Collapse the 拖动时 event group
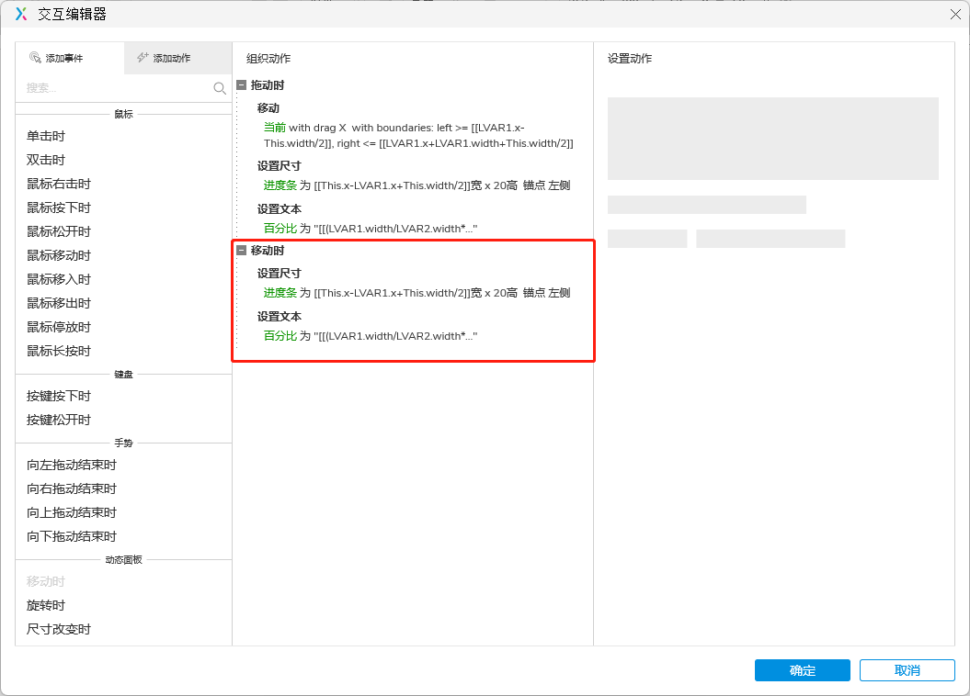The width and height of the screenshot is (970, 696). 242,85
